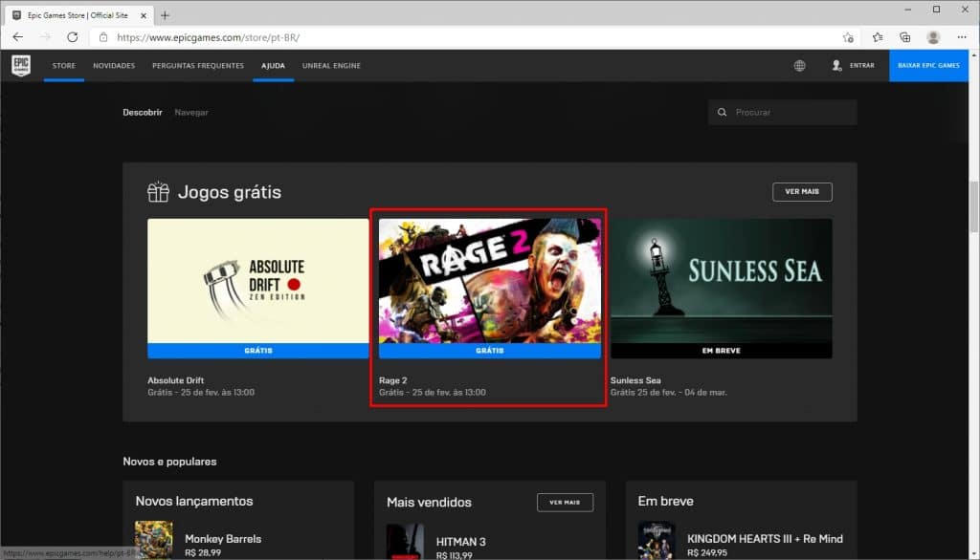
Task: Click the page vertical scrollbar thumb
Action: [x=973, y=206]
